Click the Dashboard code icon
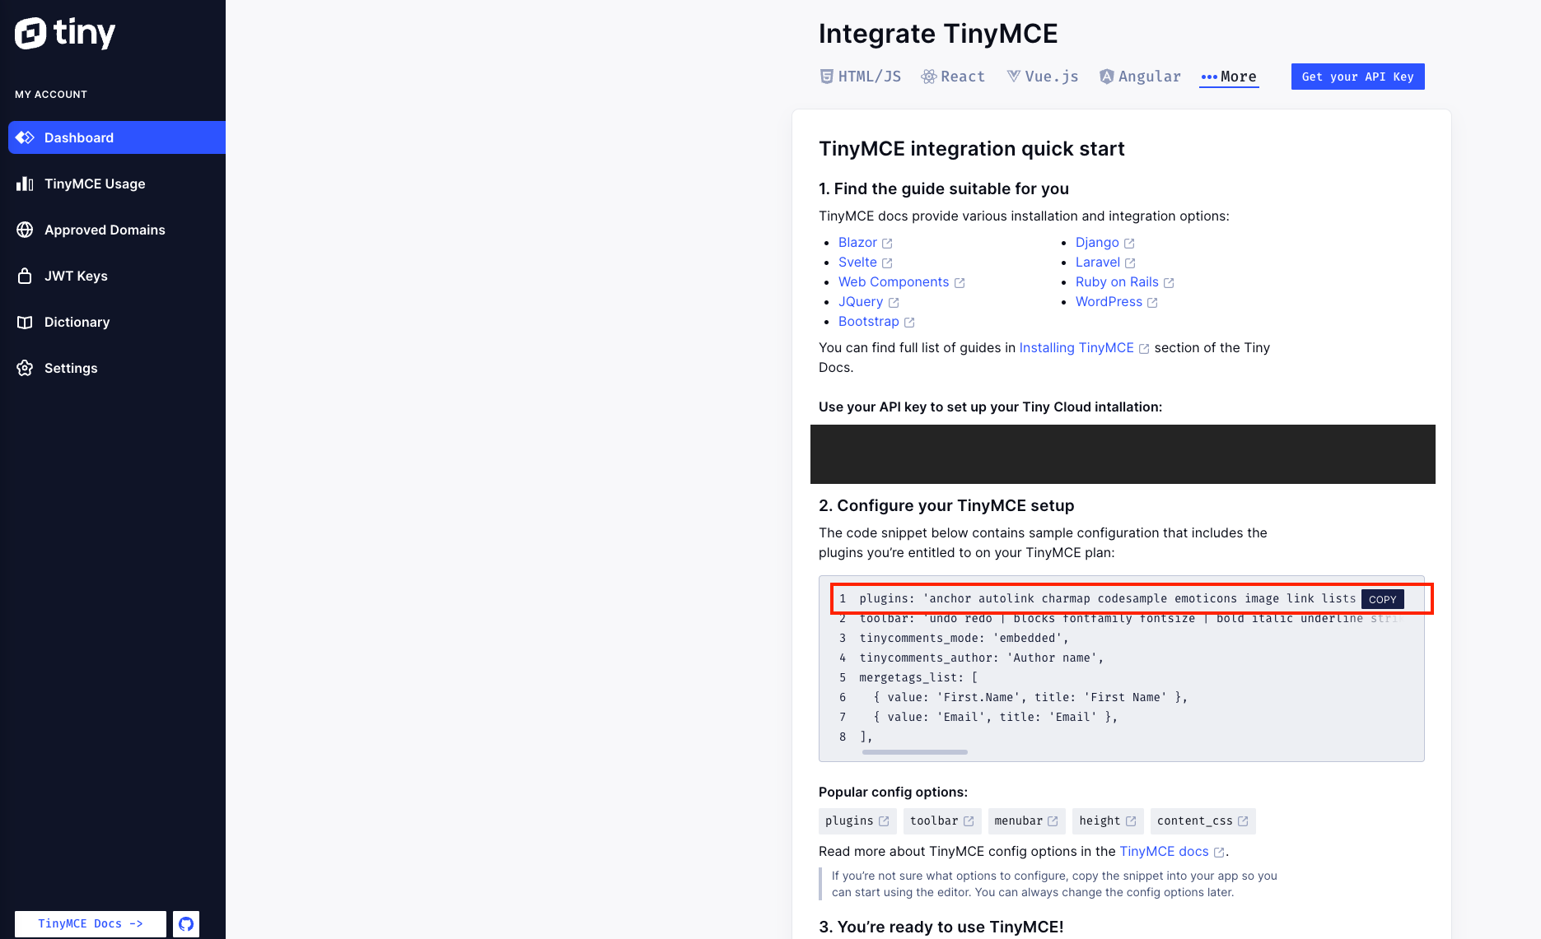The width and height of the screenshot is (1541, 939). click(25, 137)
